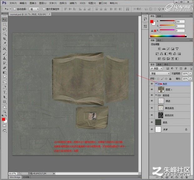Select the Lasso tool
The image size is (194, 180).
pyautogui.click(x=4, y=29)
